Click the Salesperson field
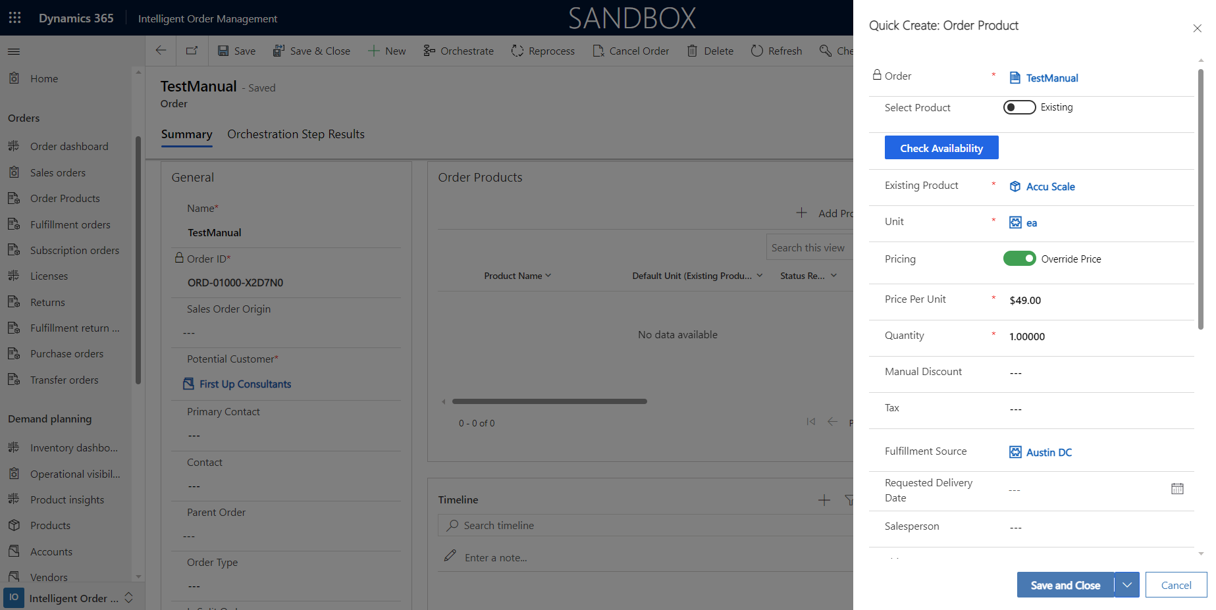This screenshot has width=1216, height=610. [1098, 527]
